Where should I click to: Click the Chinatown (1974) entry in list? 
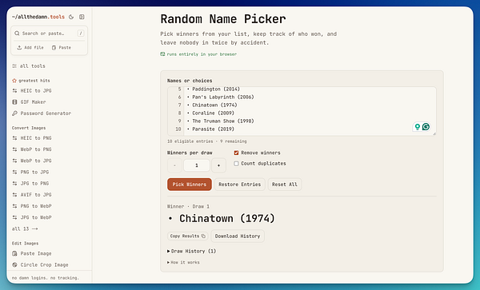(x=214, y=105)
